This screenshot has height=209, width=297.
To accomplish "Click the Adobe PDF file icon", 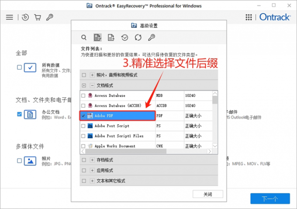I will coord(90,116).
